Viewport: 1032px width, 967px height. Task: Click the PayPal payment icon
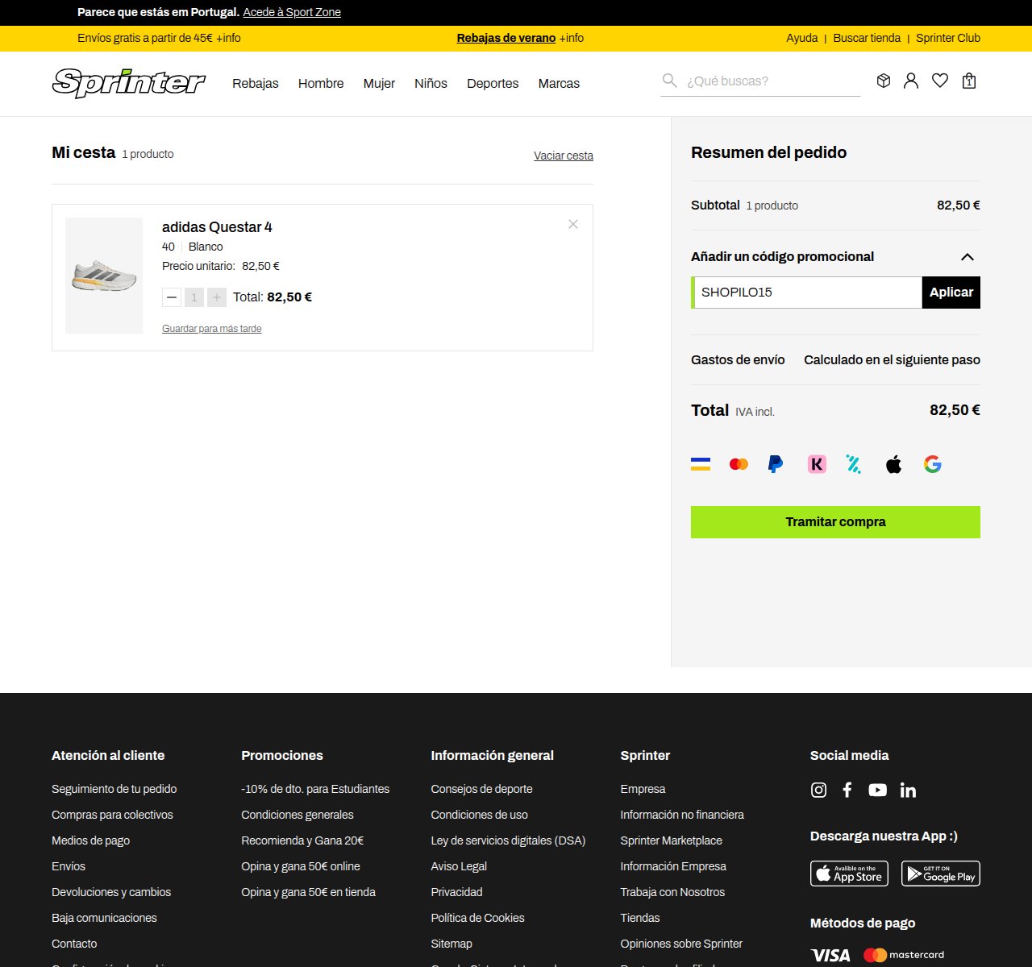tap(776, 464)
